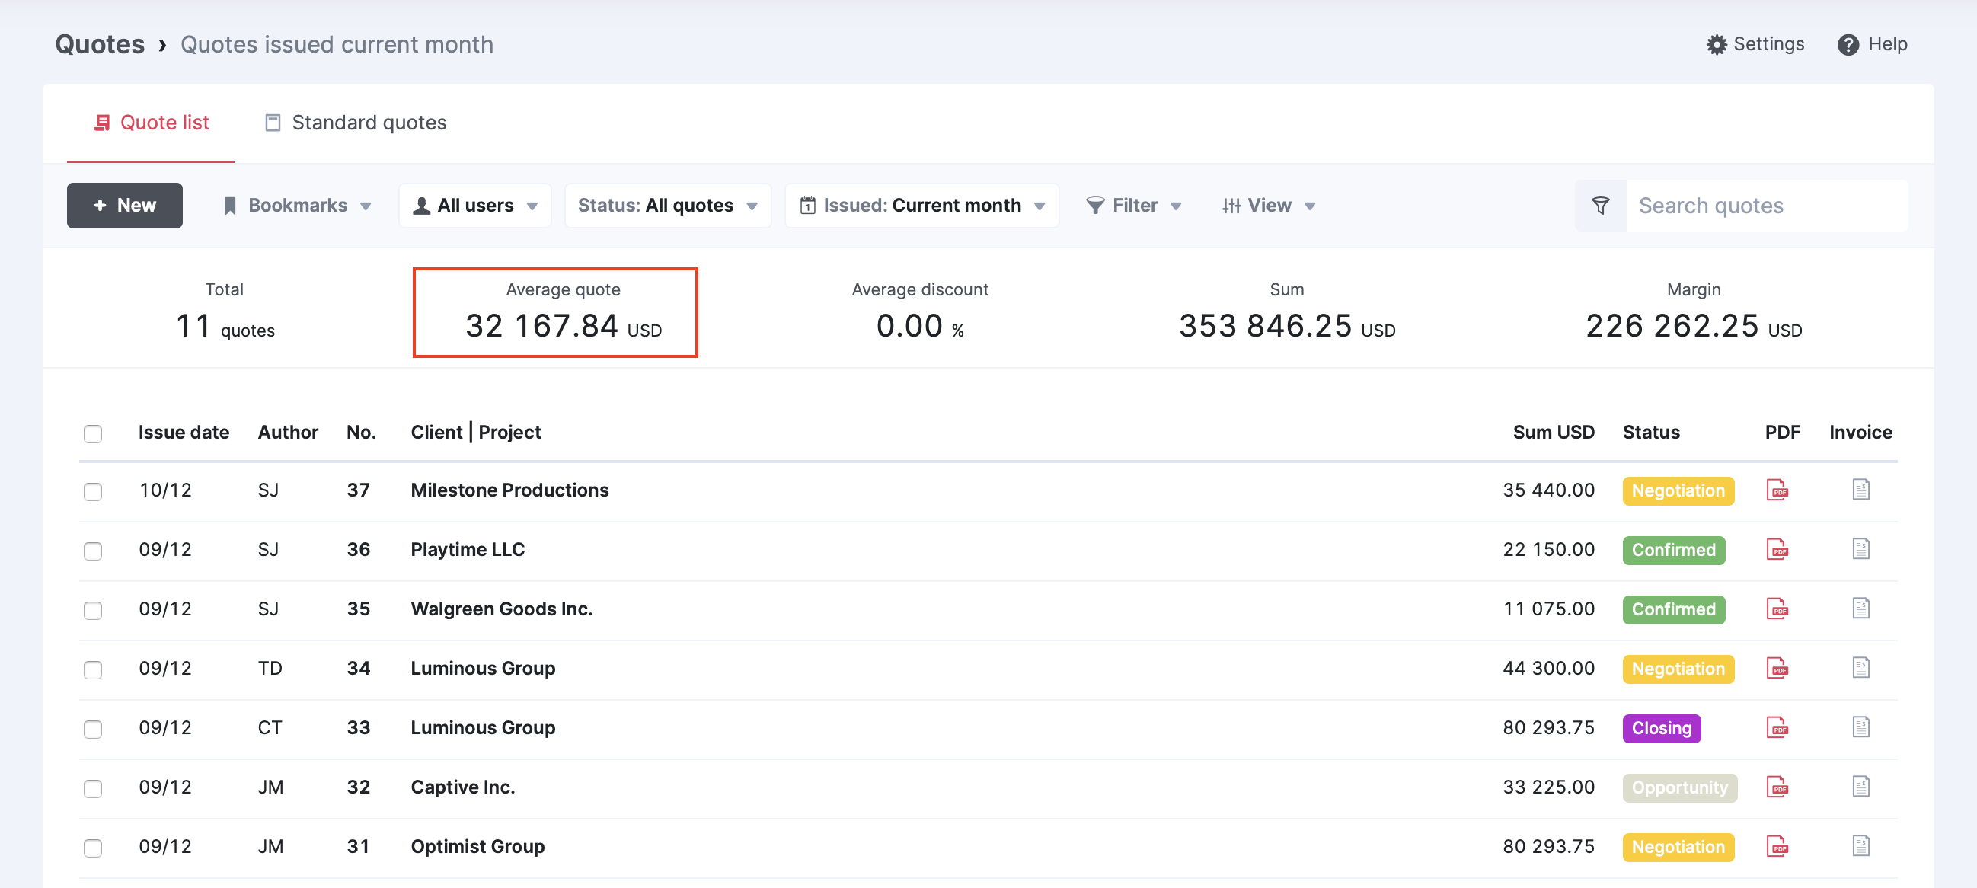Open the Milestone Productions quote
1977x888 pixels.
509,490
